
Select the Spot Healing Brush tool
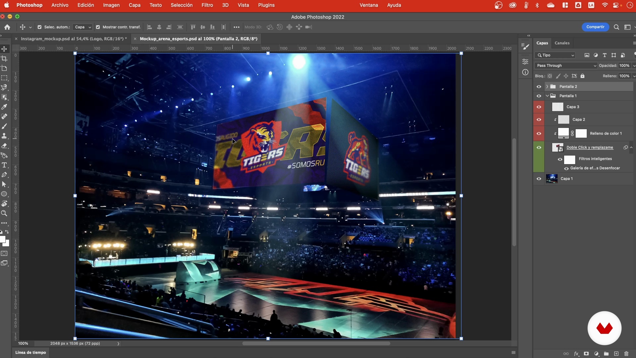(x=4, y=116)
